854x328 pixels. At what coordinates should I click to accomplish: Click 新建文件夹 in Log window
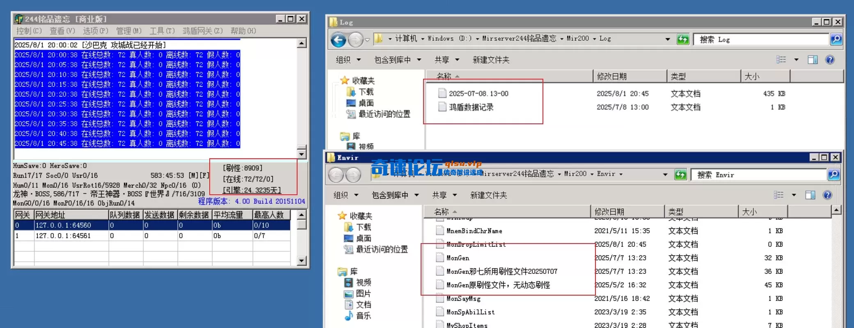[x=491, y=60]
